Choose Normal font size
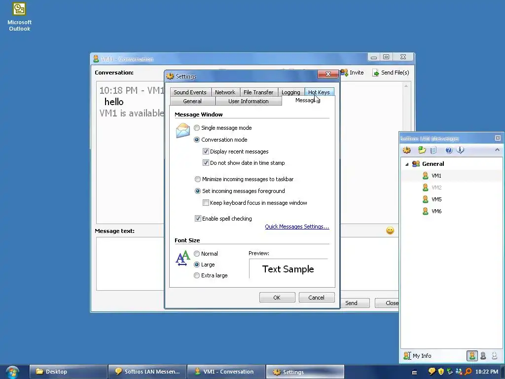Image resolution: width=505 pixels, height=379 pixels. point(197,254)
